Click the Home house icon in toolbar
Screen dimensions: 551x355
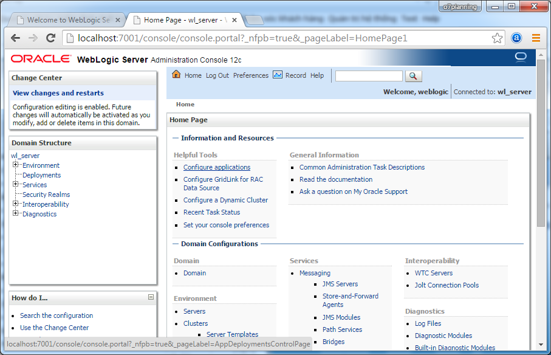176,75
